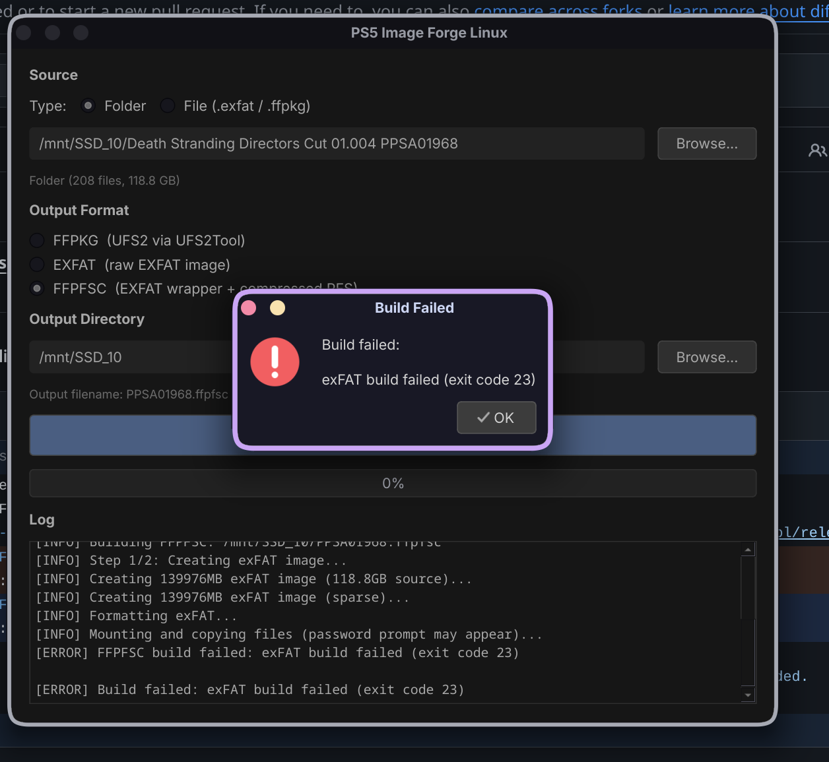The height and width of the screenshot is (762, 829).
Task: Choose FFPKG (UFS2 via UFS2Tool) output format
Action: pyautogui.click(x=37, y=240)
